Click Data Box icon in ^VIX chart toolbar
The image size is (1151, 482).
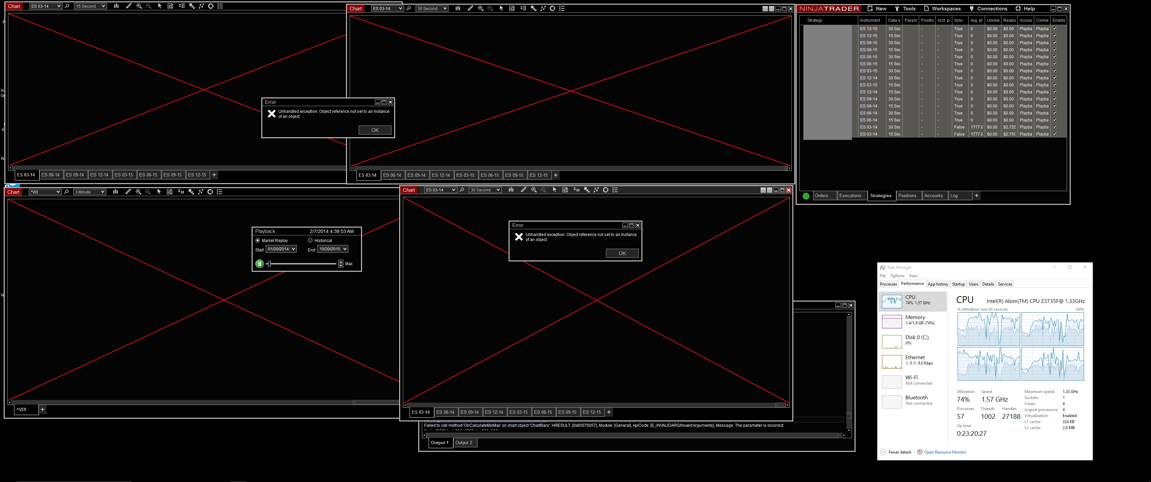pos(169,192)
